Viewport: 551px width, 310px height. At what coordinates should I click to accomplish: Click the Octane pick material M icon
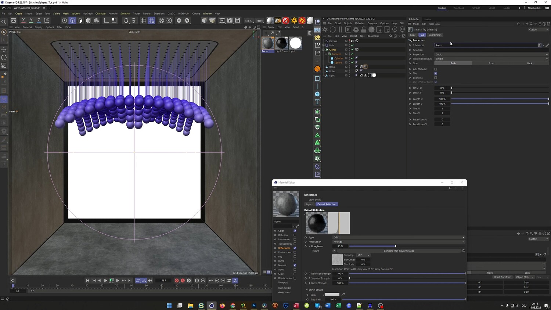[x=403, y=29]
